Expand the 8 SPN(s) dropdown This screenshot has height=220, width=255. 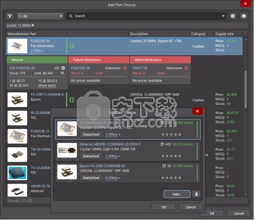coord(112,178)
